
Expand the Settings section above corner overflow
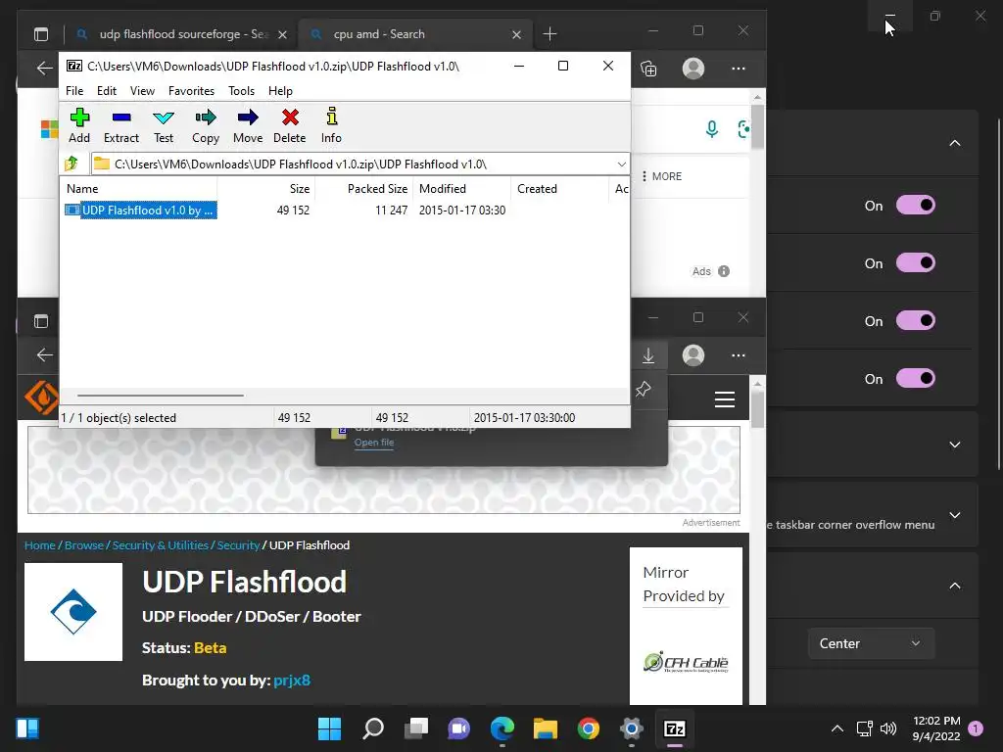(954, 445)
